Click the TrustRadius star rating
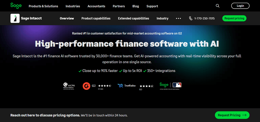Screen dimensions: 260x122 (x=147, y=86)
